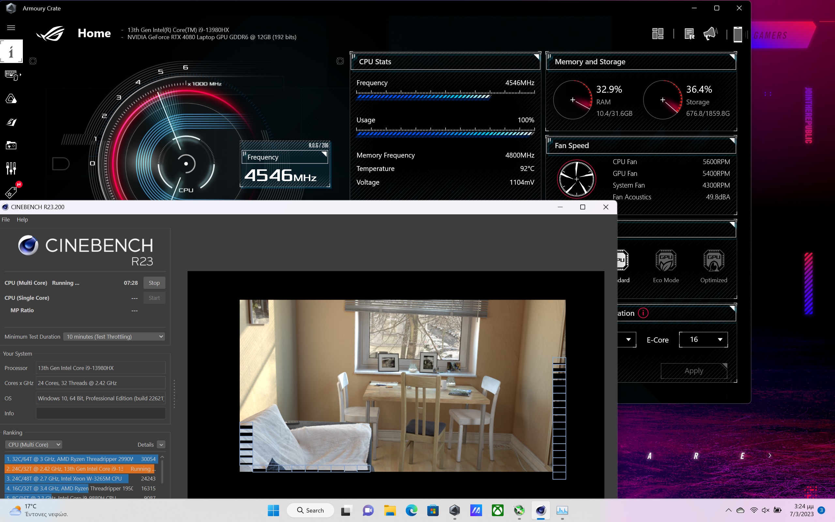Viewport: 835px width, 522px height.
Task: Click the Windows taskbar Search box
Action: click(x=310, y=510)
